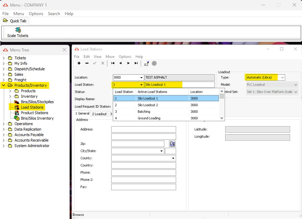302x219 pixels.
Task: Open Data Replication in Menu Tree
Action: 28,129
